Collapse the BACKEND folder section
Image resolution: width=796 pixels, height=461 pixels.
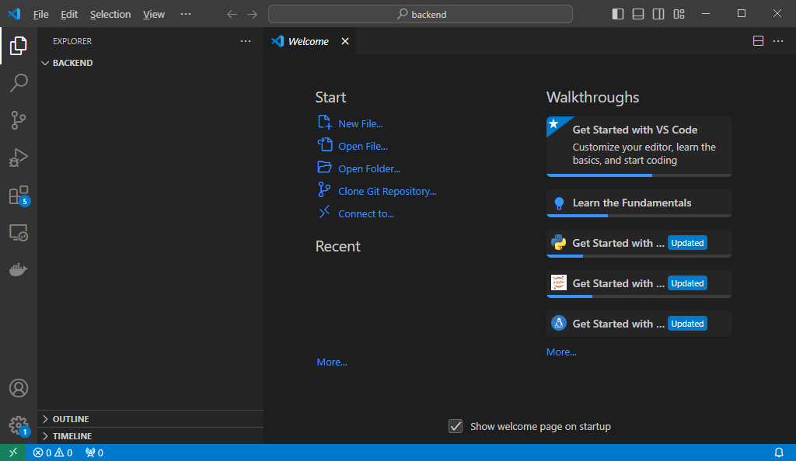pyautogui.click(x=150, y=63)
